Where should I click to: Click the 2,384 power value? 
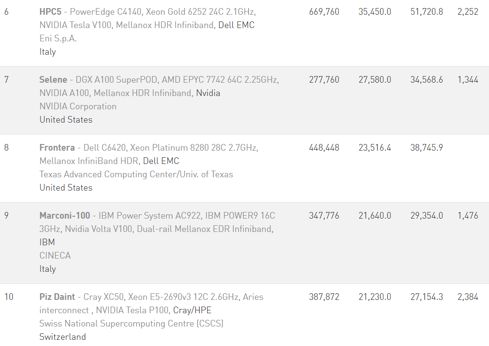(x=468, y=297)
